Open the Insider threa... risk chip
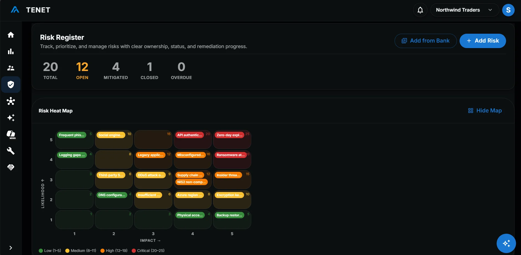The image size is (521, 255). (x=228, y=175)
